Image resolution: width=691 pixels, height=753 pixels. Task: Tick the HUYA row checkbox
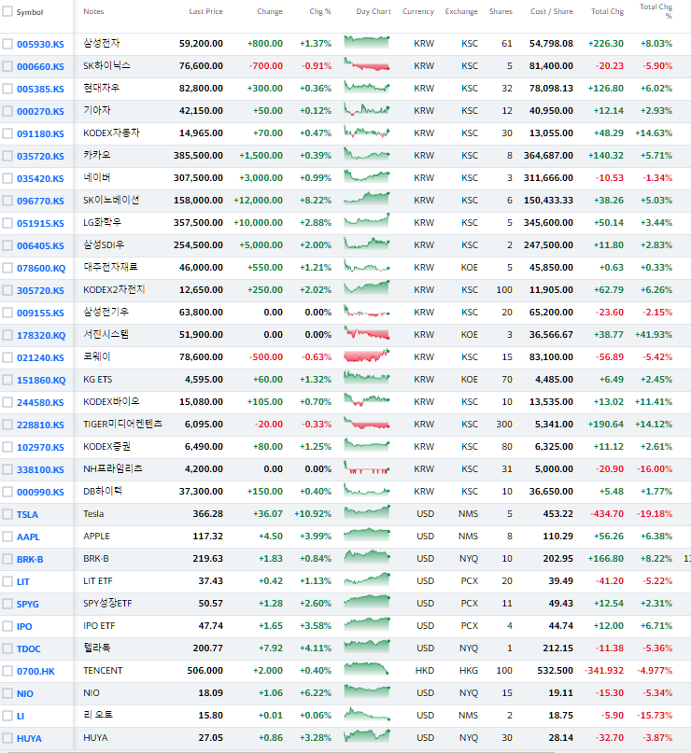[7, 738]
